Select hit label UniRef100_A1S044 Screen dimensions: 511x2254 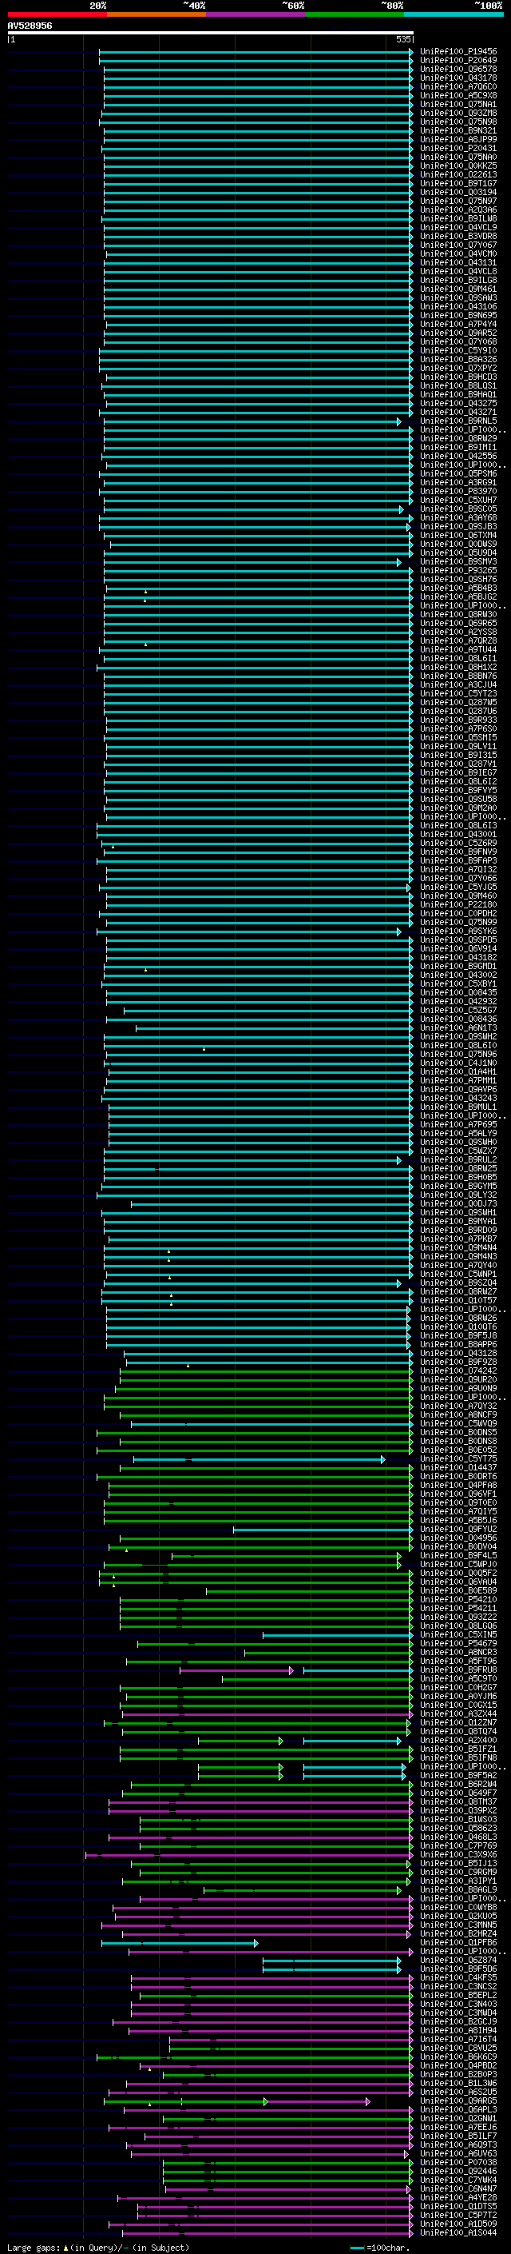click(458, 2234)
